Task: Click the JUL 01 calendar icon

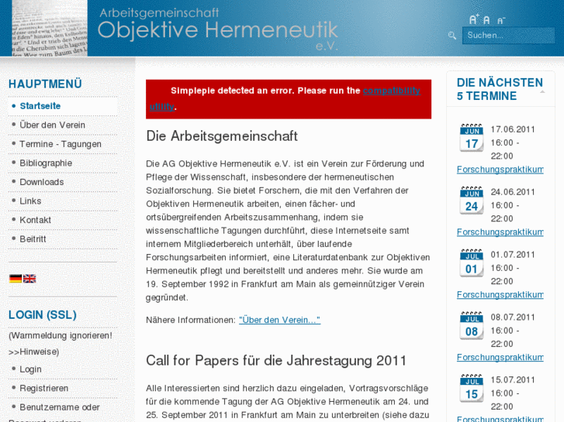Action: (471, 263)
